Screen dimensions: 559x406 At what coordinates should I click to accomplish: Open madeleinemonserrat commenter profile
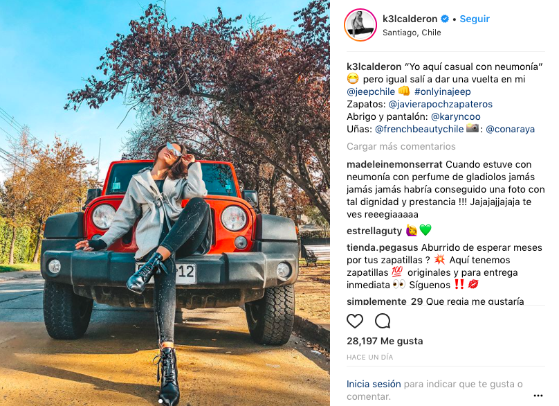(x=394, y=165)
